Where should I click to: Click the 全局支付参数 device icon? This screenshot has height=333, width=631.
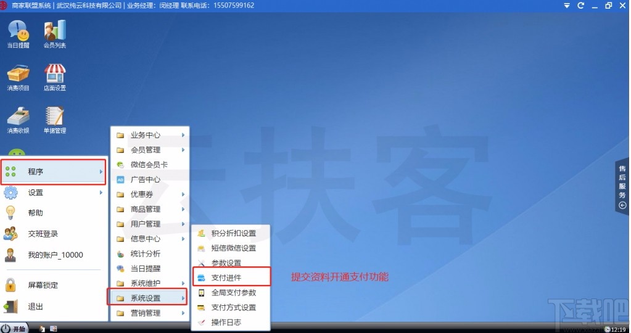[x=201, y=293]
